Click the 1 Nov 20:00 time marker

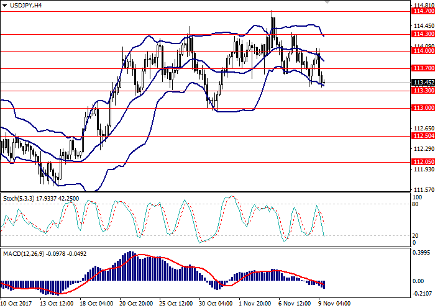click(255, 303)
